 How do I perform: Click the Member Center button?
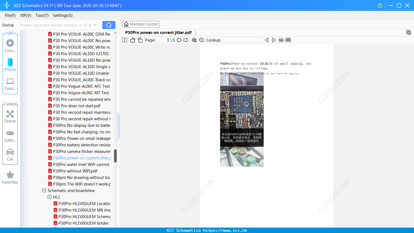click(141, 24)
